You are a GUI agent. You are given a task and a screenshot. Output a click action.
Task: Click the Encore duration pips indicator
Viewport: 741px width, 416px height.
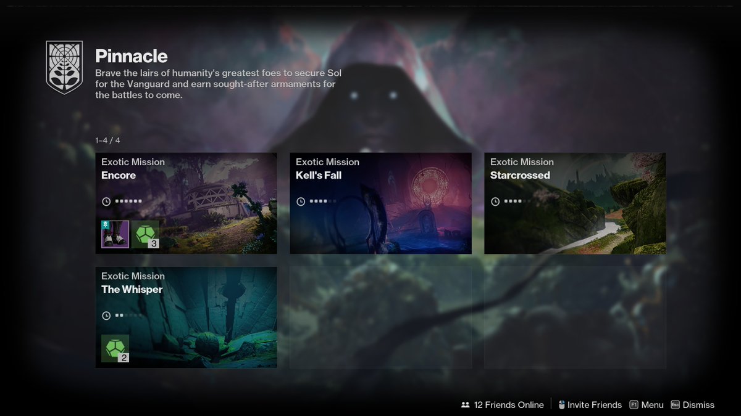(x=128, y=202)
